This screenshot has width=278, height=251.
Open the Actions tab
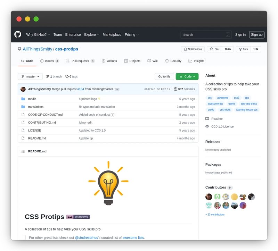[109, 61]
